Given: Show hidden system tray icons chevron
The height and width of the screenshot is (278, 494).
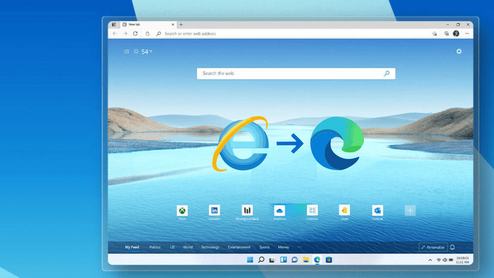Looking at the screenshot, I should pyautogui.click(x=430, y=260).
